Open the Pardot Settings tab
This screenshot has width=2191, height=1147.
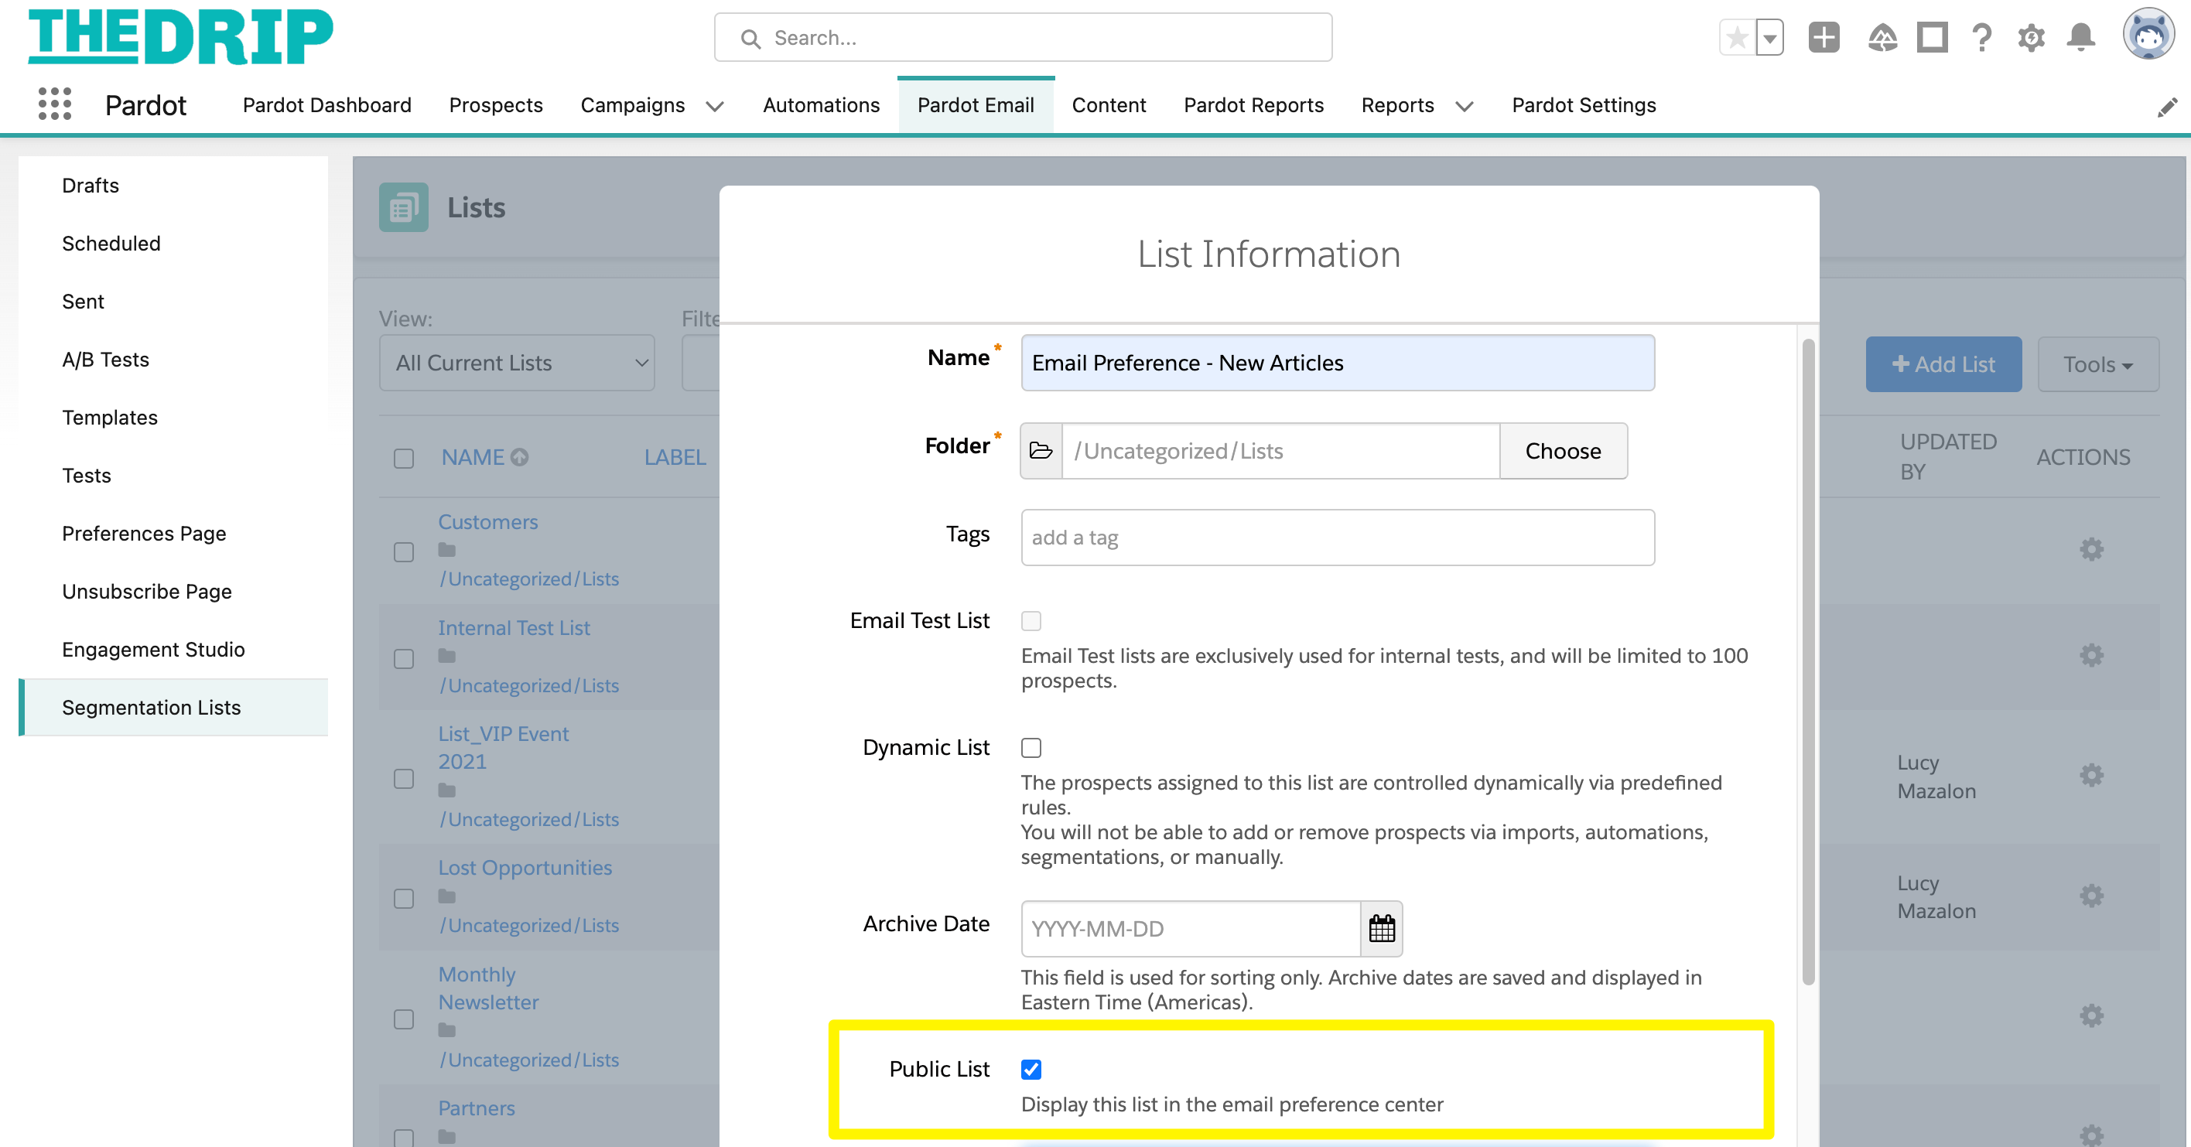[1584, 105]
